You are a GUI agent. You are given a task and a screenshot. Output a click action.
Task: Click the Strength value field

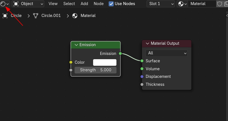95,70
